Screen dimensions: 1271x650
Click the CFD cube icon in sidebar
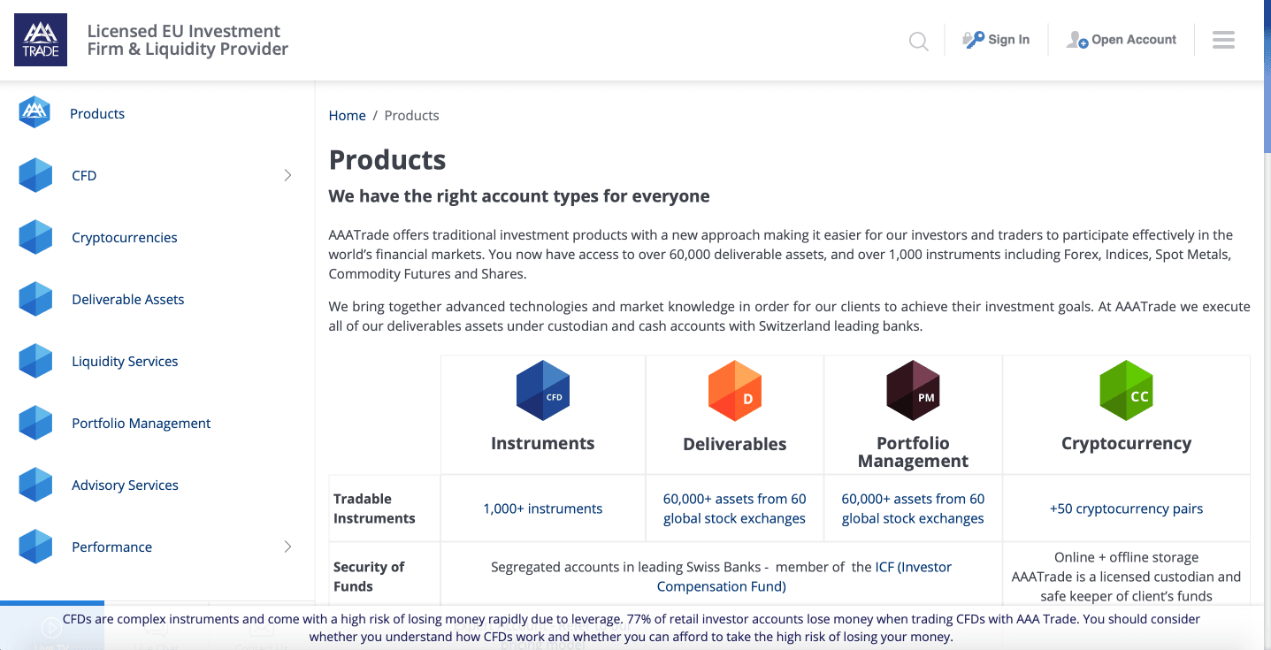coord(35,175)
